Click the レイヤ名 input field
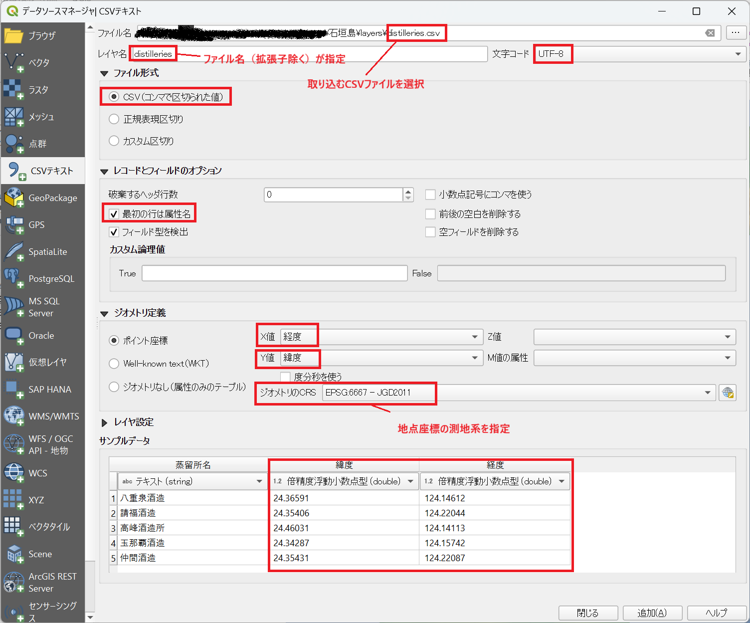 tap(329, 54)
